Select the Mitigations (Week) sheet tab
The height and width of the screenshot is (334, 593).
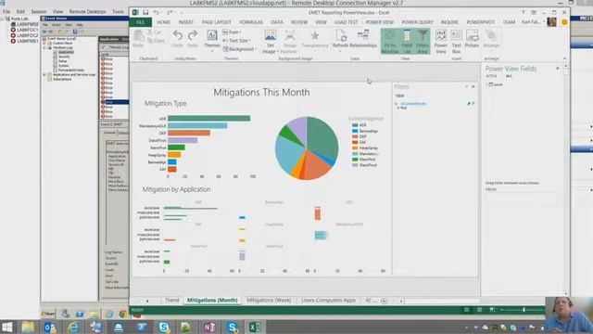[x=269, y=301]
